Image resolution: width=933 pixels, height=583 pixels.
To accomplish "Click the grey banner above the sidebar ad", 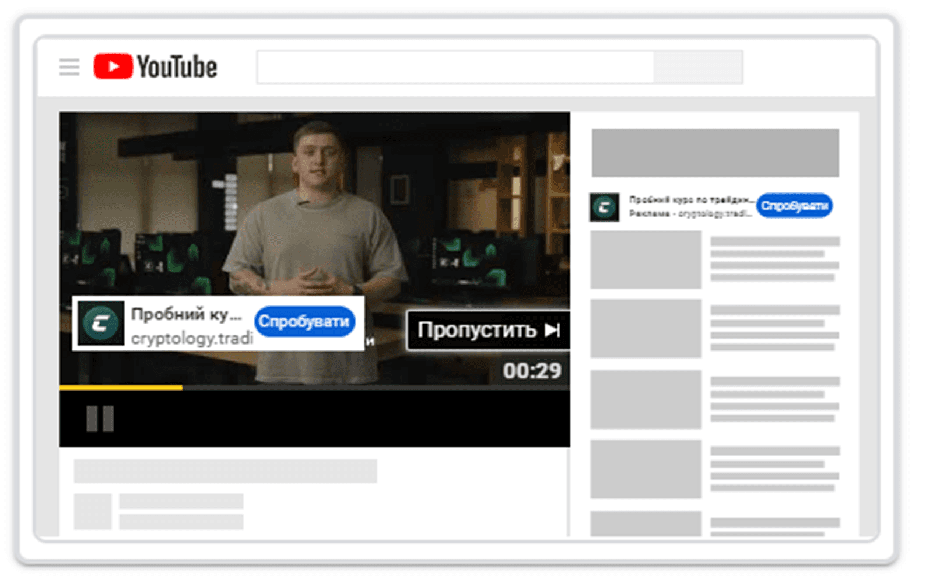I will coord(715,153).
